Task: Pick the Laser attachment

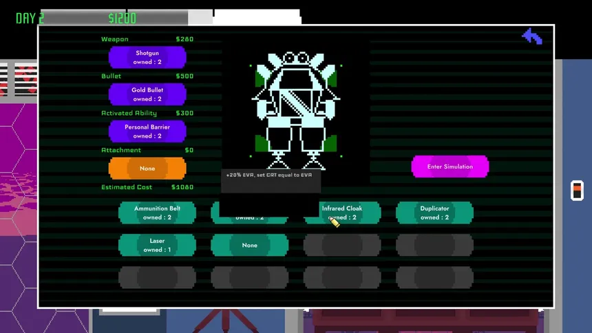Action: (x=157, y=245)
